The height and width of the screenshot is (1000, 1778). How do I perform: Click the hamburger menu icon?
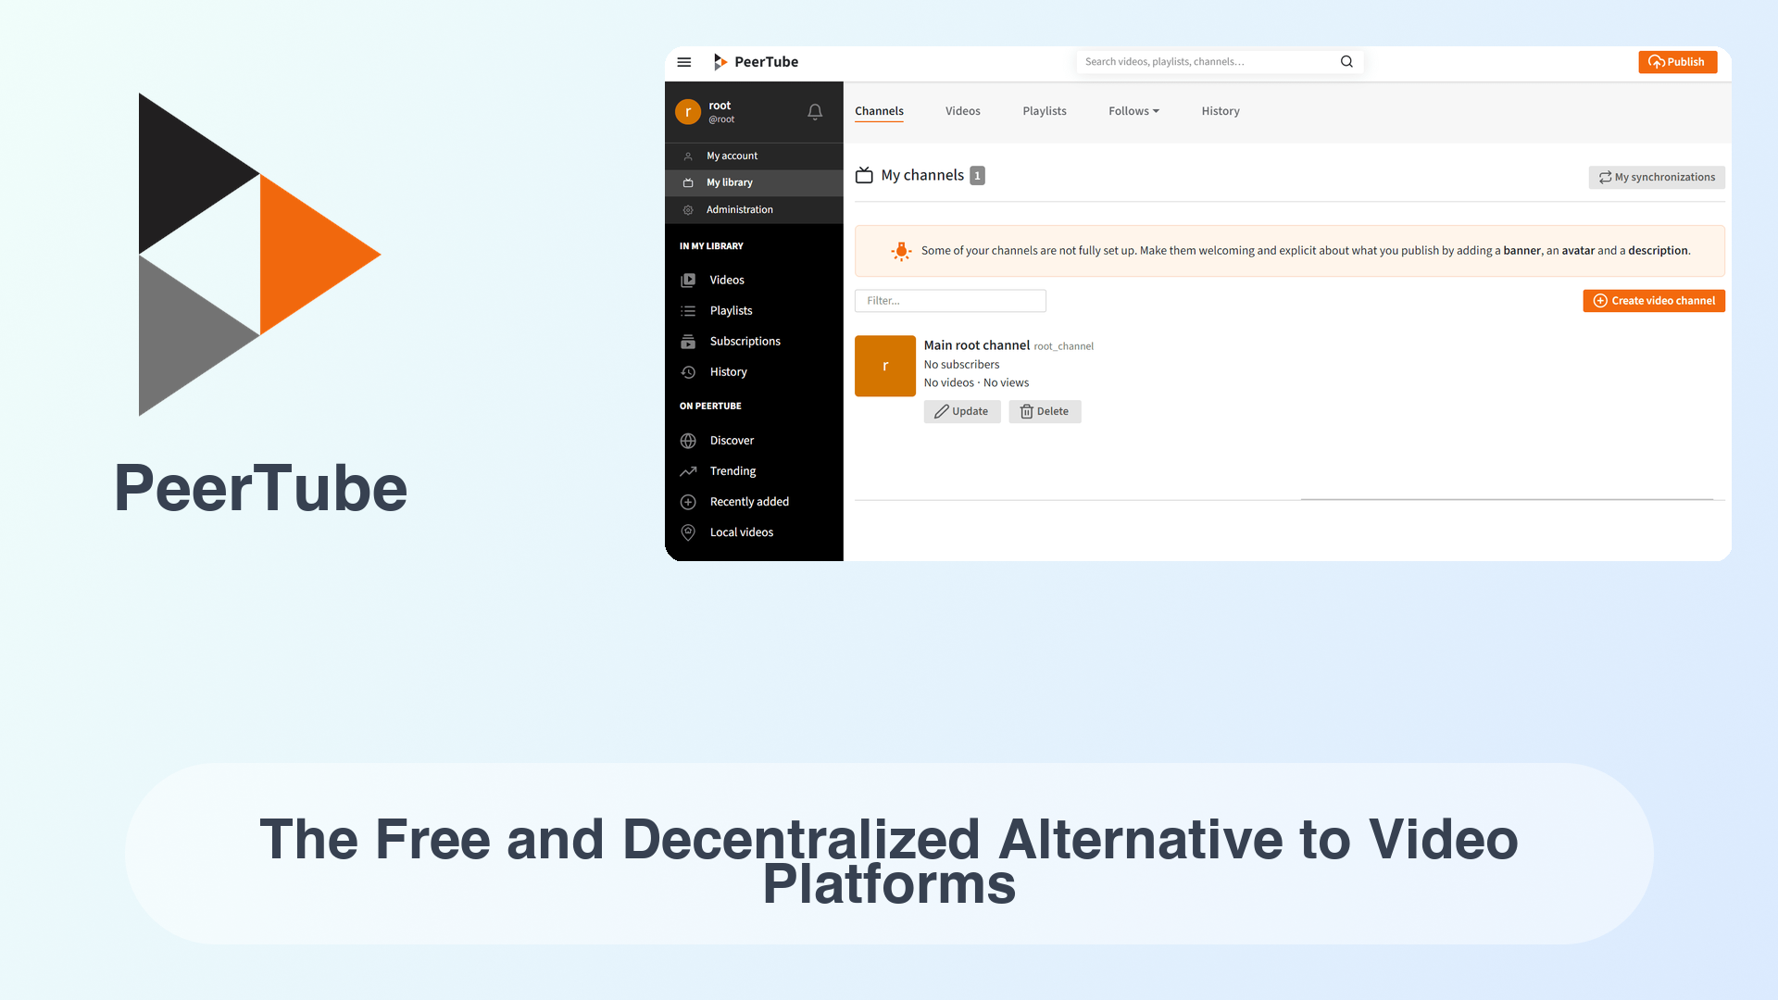coord(685,61)
